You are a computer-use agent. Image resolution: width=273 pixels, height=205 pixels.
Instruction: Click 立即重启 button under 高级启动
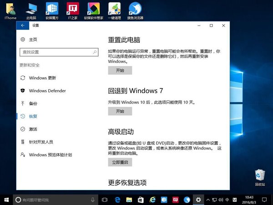[120, 162]
